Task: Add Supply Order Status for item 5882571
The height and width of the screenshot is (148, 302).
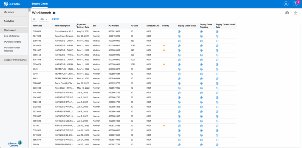Action: point(179,140)
